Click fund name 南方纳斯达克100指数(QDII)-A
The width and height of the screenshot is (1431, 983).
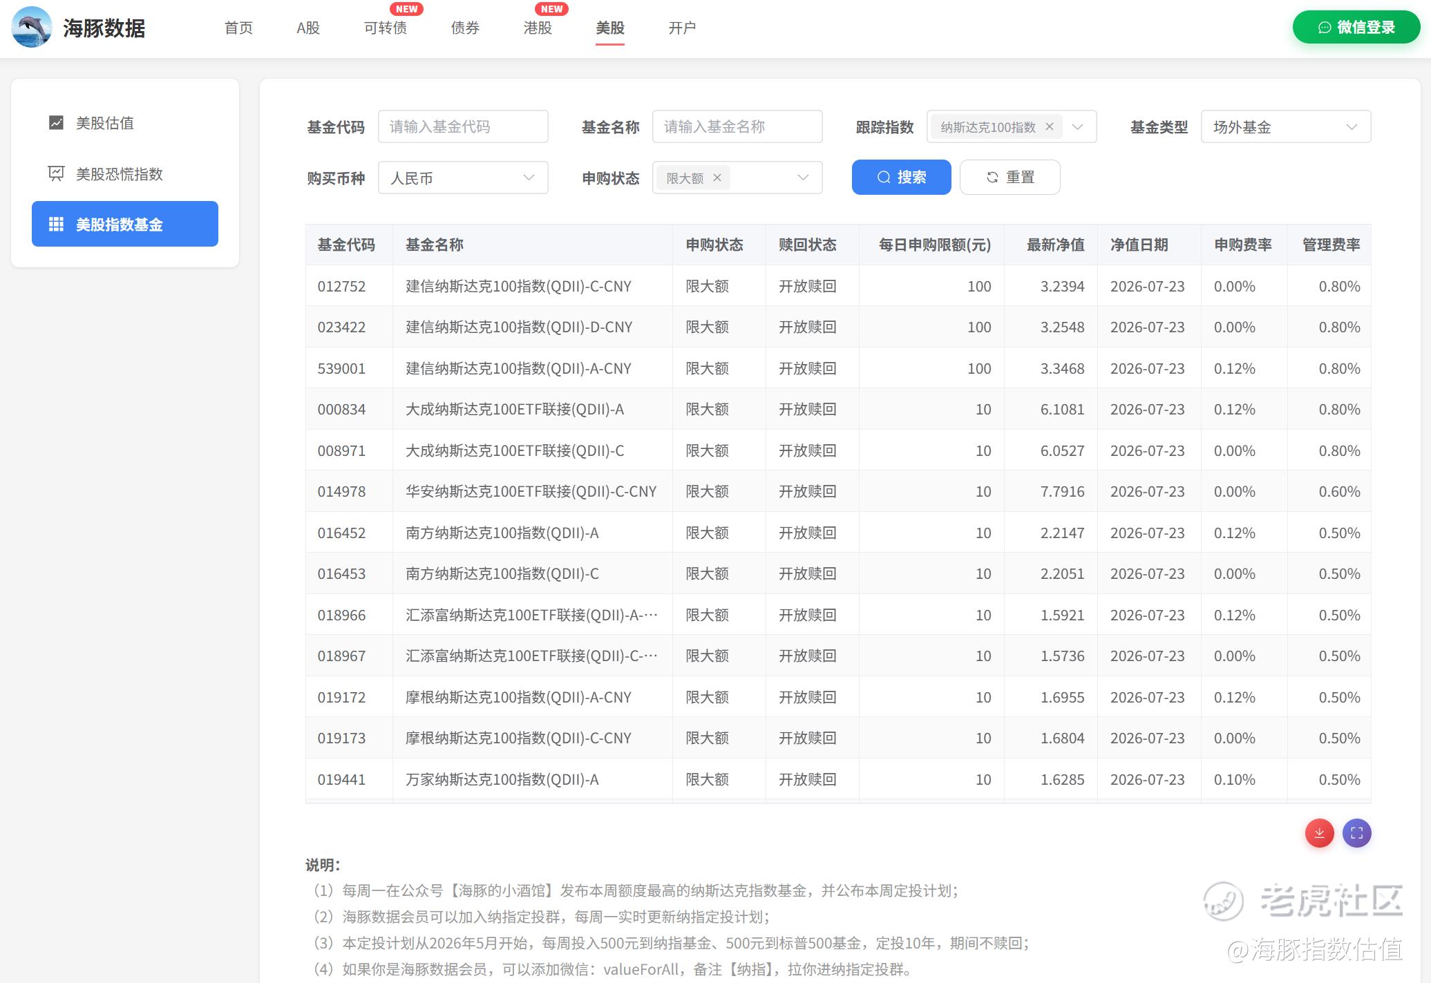(502, 533)
